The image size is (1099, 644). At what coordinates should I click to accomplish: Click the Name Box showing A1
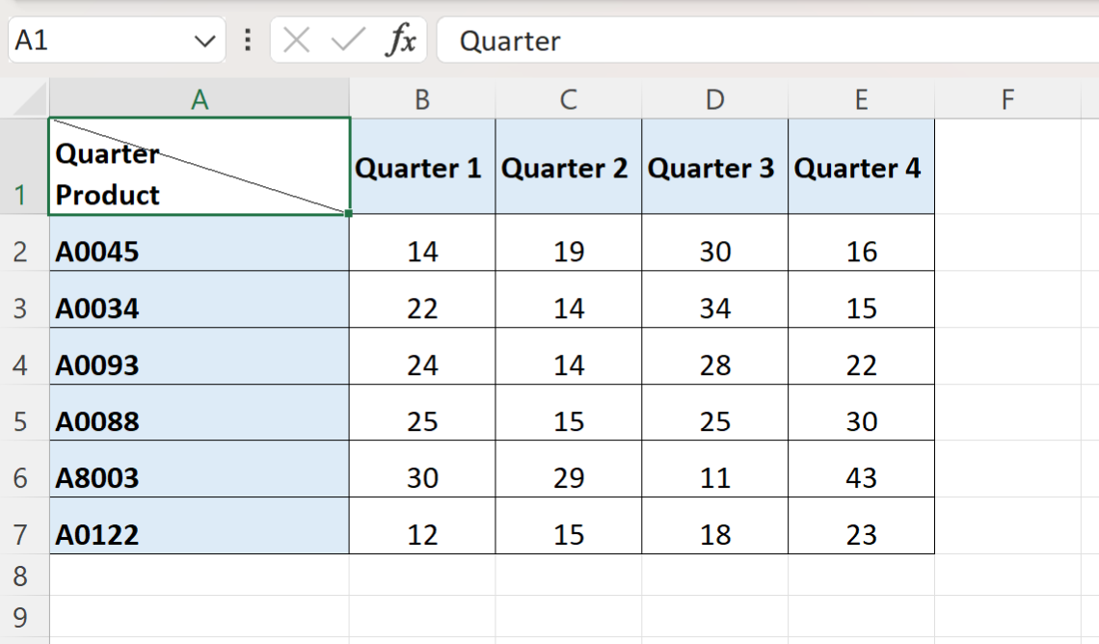[x=117, y=40]
